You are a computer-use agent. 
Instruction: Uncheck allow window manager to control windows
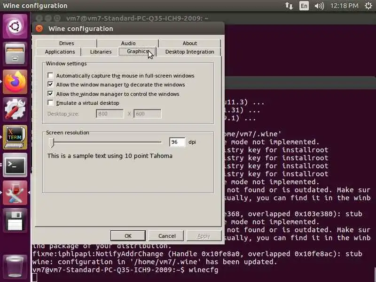(x=50, y=94)
